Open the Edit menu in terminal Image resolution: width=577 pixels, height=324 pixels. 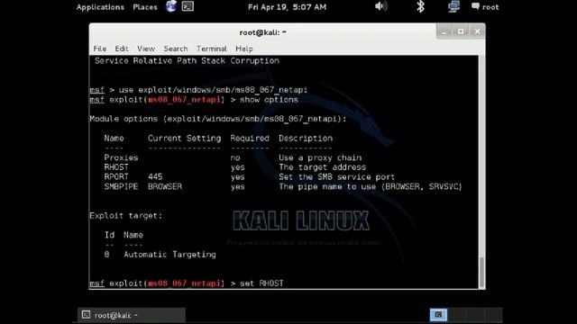[x=122, y=49]
